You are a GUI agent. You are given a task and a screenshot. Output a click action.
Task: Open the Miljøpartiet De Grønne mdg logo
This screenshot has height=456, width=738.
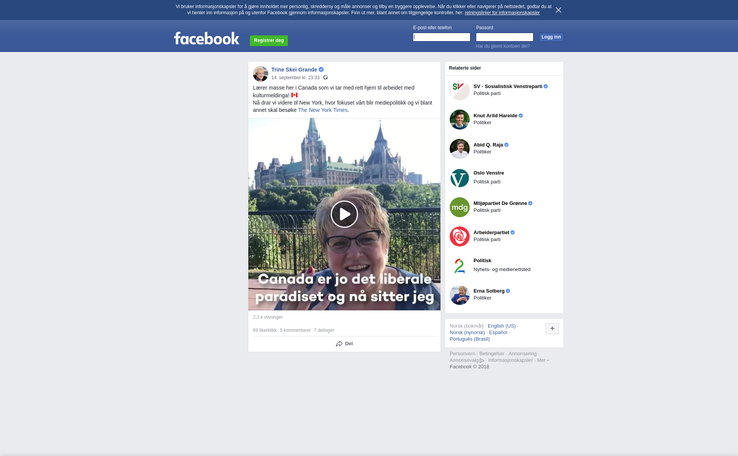(x=460, y=207)
